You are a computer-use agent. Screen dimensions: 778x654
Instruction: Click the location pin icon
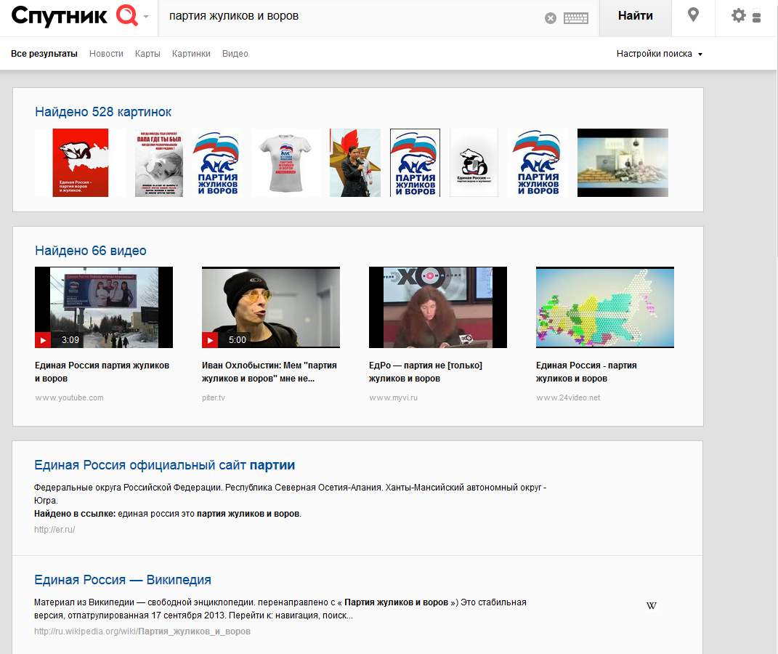(x=693, y=15)
